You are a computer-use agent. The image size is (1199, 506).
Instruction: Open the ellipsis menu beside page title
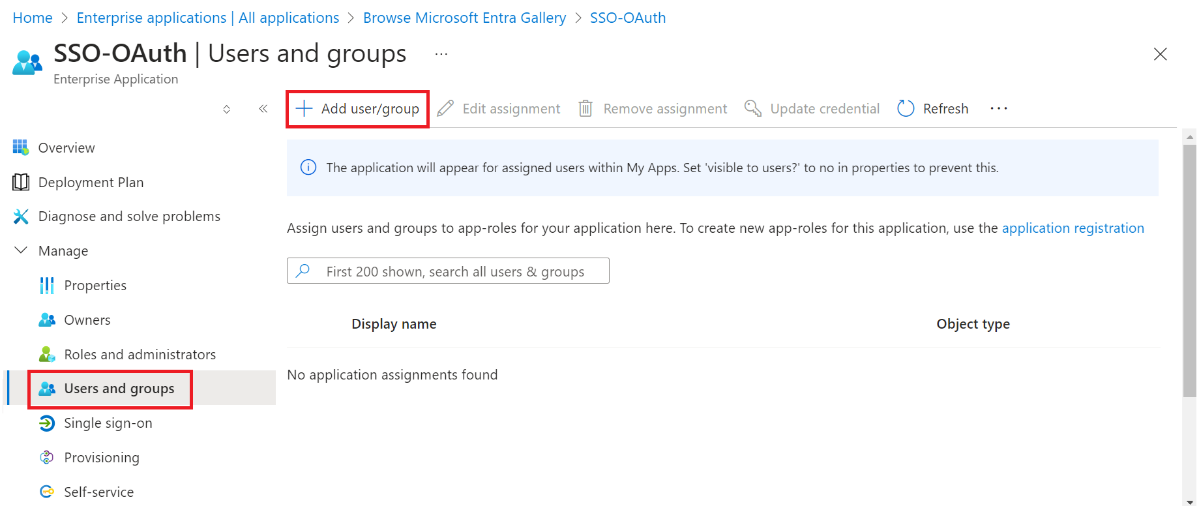coord(441,54)
